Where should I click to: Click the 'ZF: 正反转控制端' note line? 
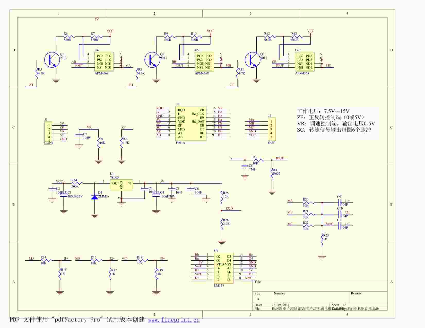331,117
